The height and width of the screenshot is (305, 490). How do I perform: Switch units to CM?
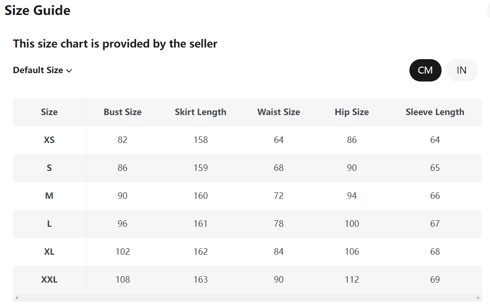[x=425, y=70]
